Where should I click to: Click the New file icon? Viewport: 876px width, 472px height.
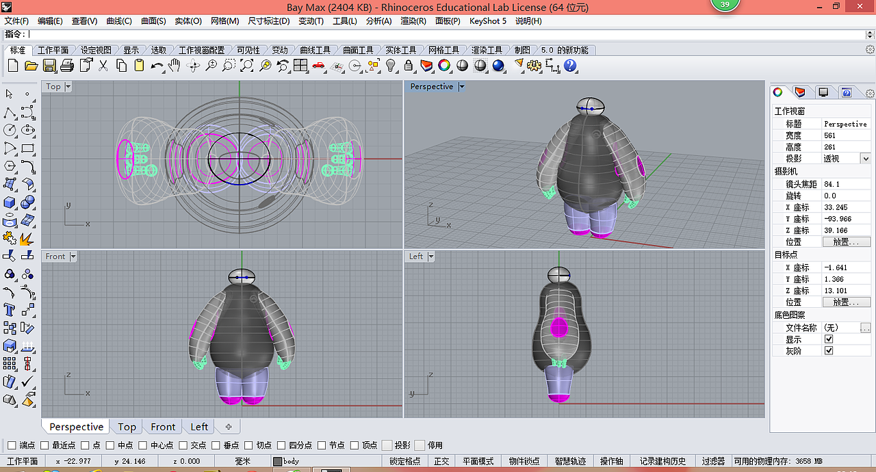(13, 66)
